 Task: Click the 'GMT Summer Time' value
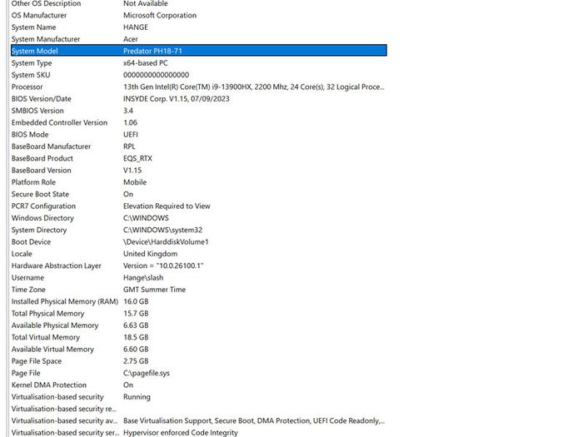coord(154,290)
